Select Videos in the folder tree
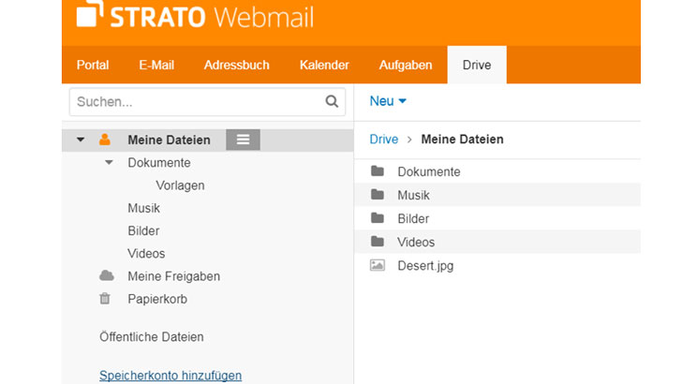This screenshot has height=384, width=682. coord(146,253)
